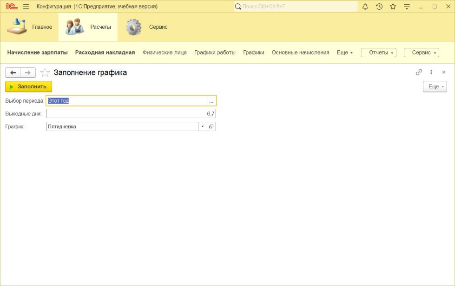Open the Главное section
This screenshot has height=286, width=455.
29,27
